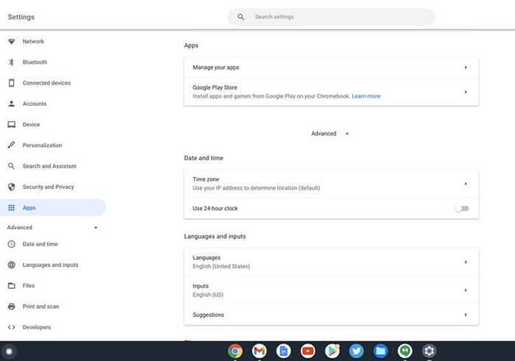Image resolution: width=515 pixels, height=361 pixels.
Task: Launch Google Chrome from the shelf
Action: click(x=235, y=351)
